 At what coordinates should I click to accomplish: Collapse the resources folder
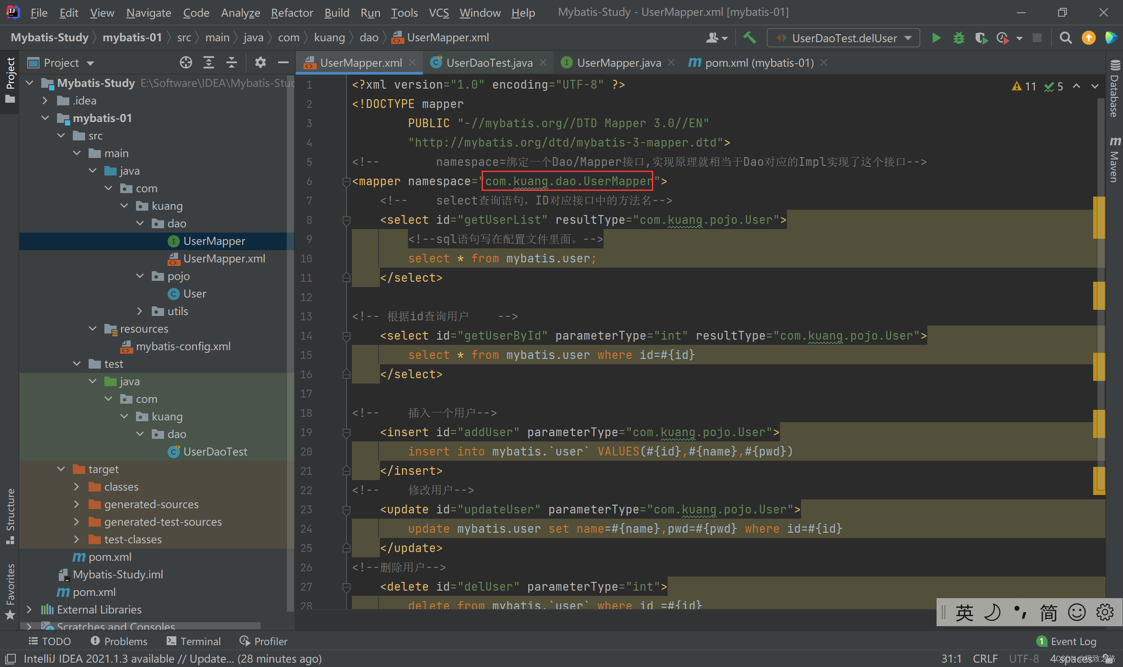point(93,329)
